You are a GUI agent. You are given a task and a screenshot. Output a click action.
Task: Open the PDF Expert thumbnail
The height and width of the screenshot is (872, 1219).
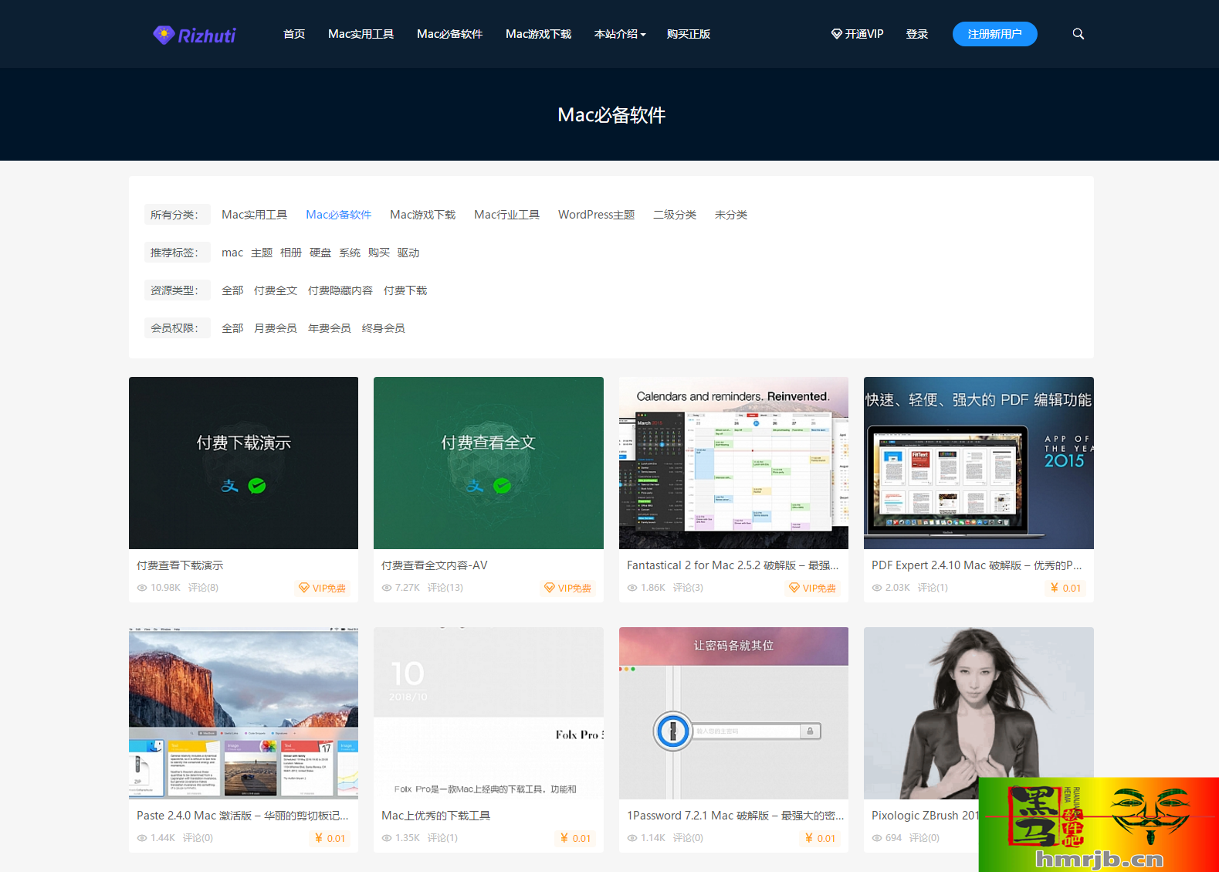point(979,463)
